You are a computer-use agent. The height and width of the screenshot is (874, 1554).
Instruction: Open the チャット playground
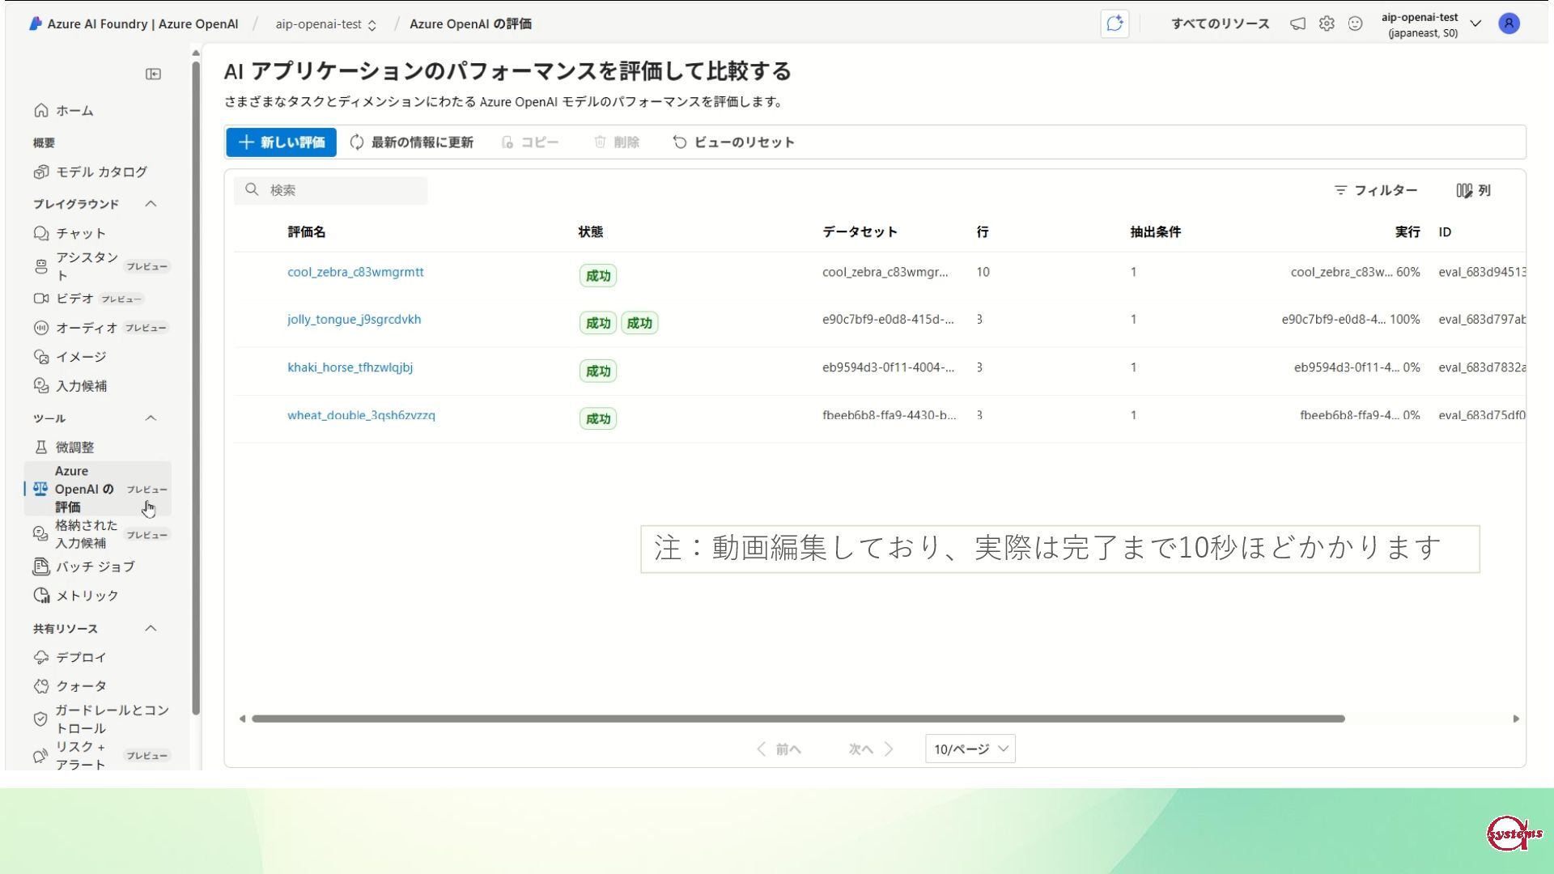point(70,233)
